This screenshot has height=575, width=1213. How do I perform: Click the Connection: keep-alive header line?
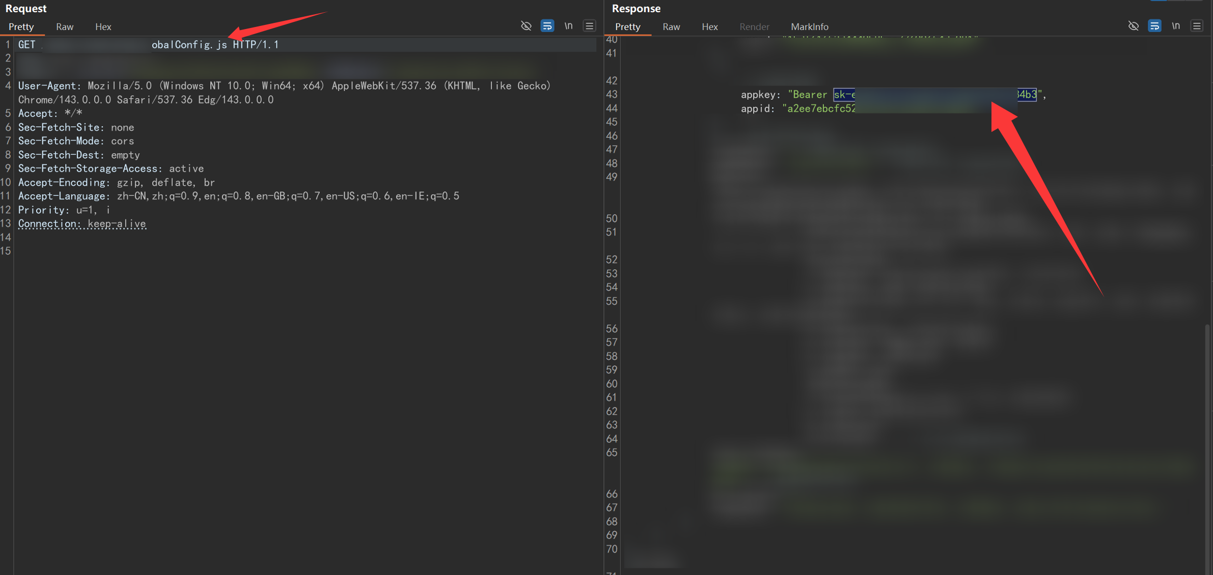(x=82, y=224)
